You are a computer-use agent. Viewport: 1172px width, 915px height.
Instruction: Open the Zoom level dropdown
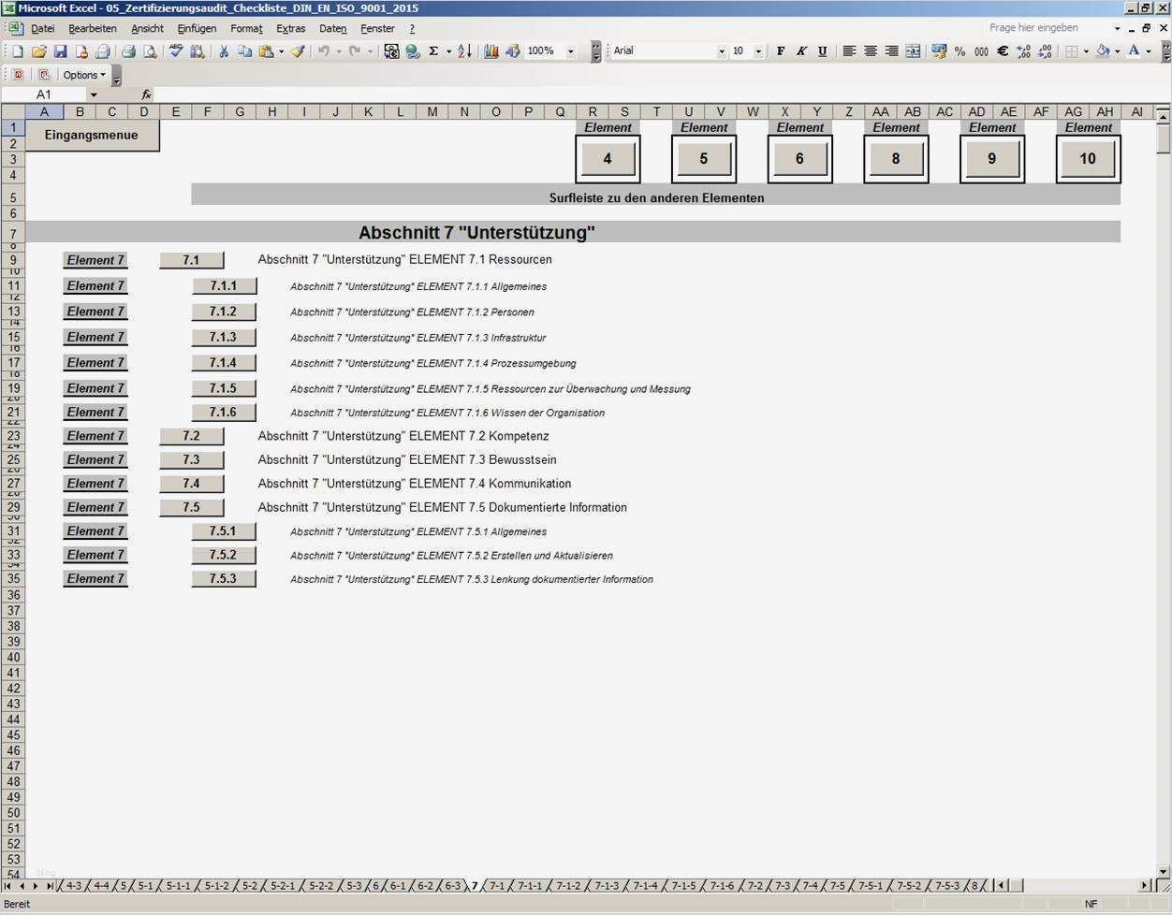(569, 51)
